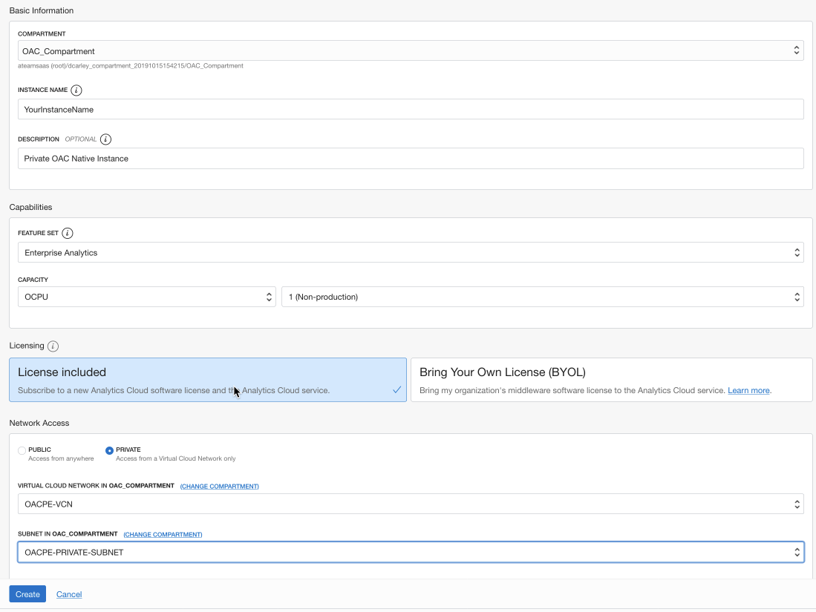Screen dimensions: 816x612
Task: Open the BYOL Learn more link
Action: click(748, 390)
